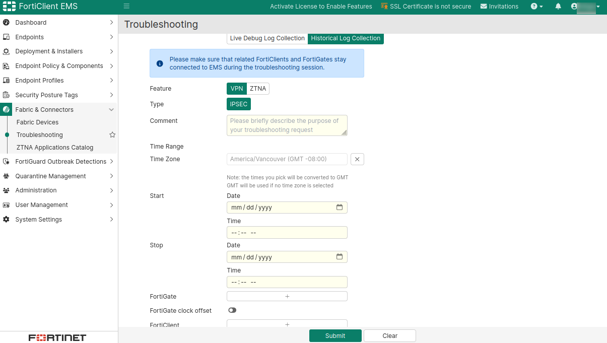607x343 pixels.
Task: Click the Endpoint Profiles icon
Action: 6,81
